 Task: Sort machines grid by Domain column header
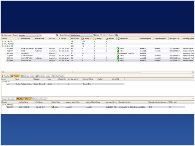[11, 39]
